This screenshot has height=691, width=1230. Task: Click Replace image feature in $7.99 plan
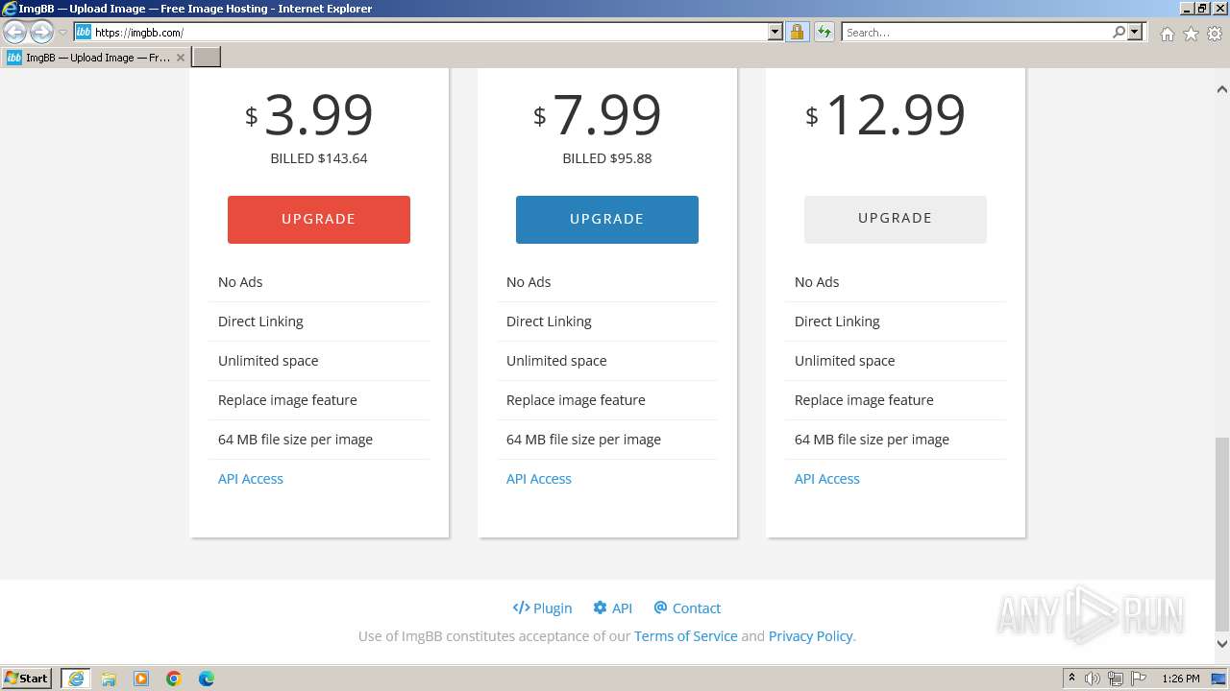pos(576,400)
